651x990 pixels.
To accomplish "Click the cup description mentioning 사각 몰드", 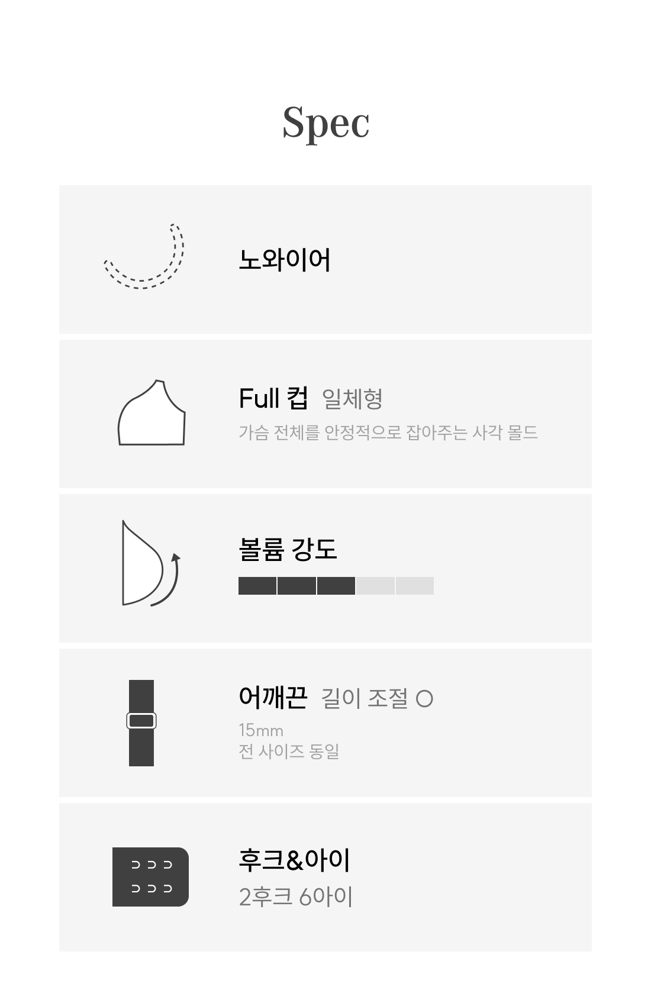I will click(x=388, y=433).
